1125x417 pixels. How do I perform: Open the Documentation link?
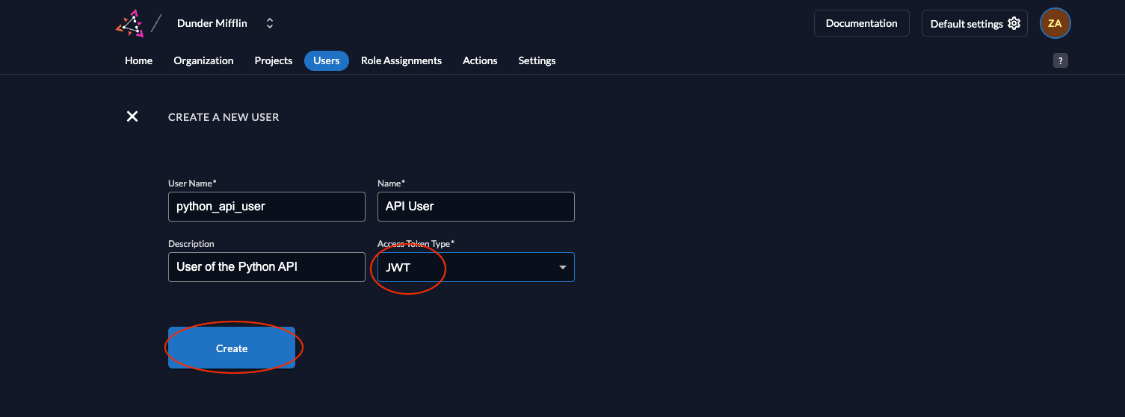[x=861, y=23]
